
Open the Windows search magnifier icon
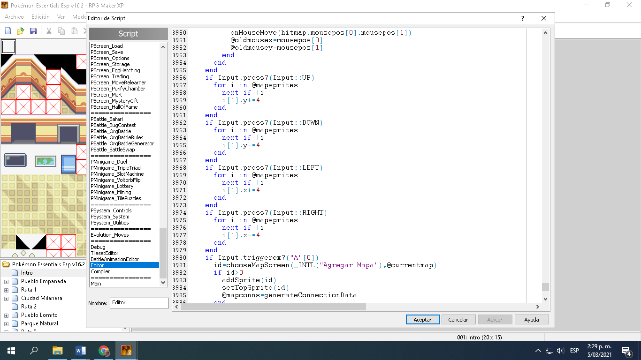pyautogui.click(x=34, y=350)
